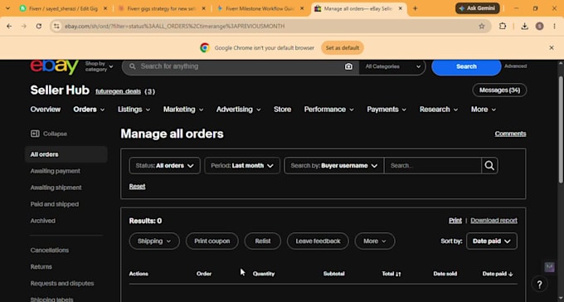Expand the Shipping actions dropdown
This screenshot has height=302, width=564.
click(x=154, y=241)
